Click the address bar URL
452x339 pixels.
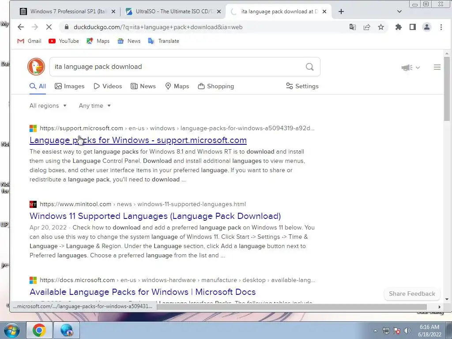(158, 27)
